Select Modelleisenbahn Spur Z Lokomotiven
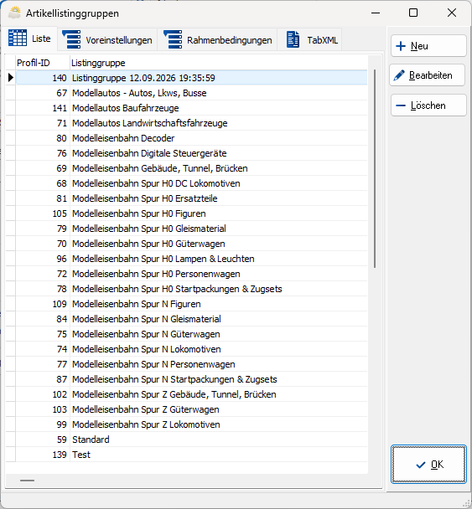 coord(191,424)
